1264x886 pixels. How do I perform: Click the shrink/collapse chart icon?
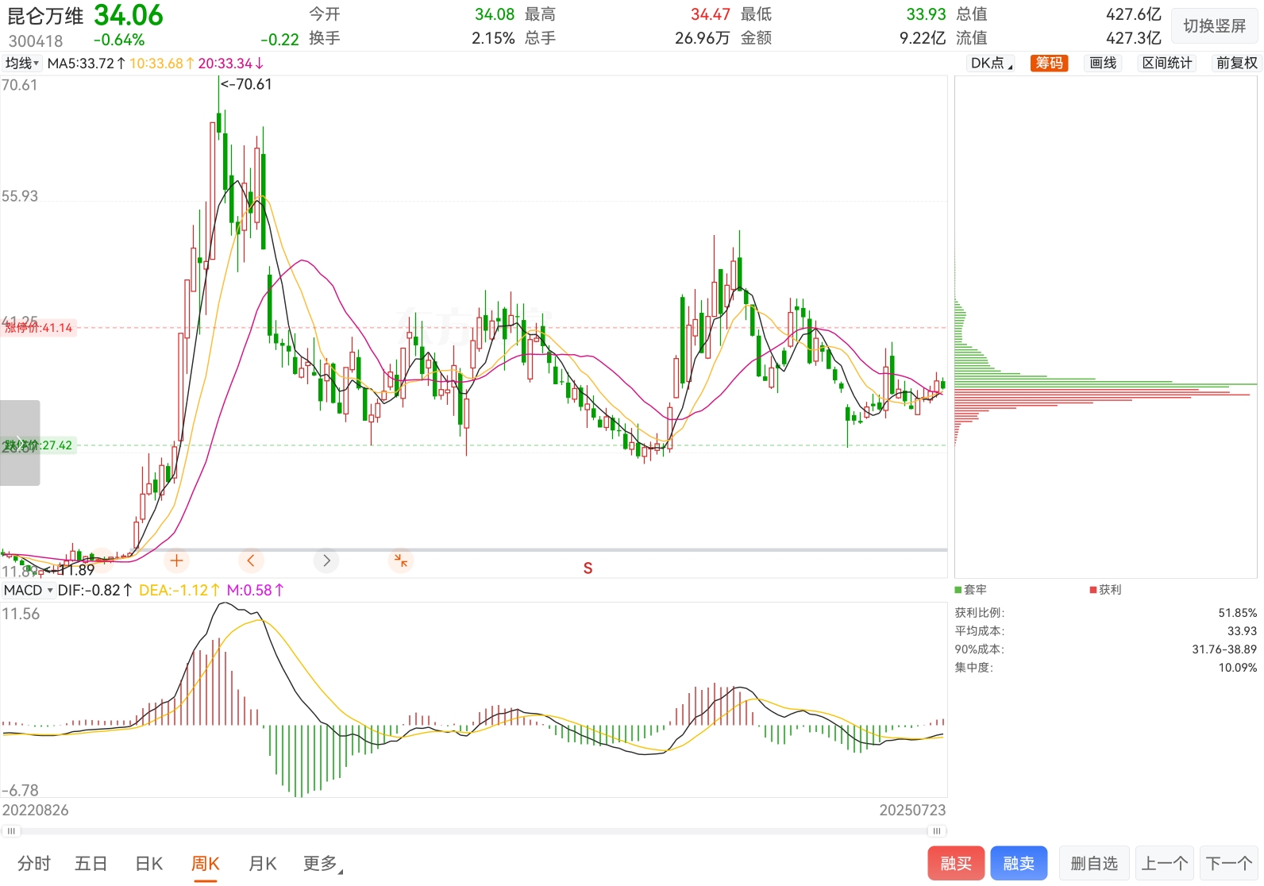pyautogui.click(x=401, y=560)
